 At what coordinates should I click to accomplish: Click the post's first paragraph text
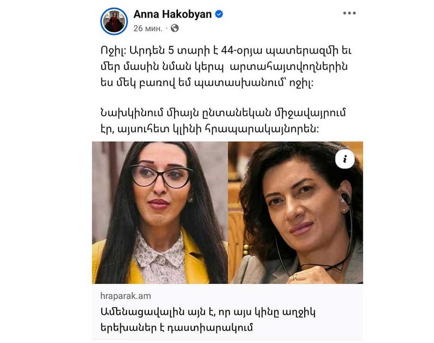point(226,67)
